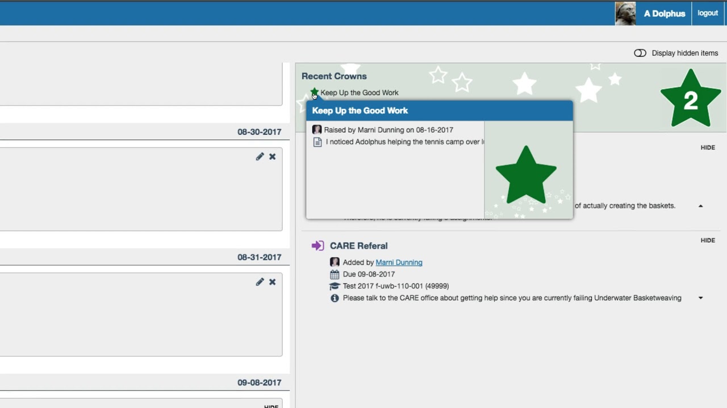Log out using the logout link
Viewport: 727px width, 408px height.
tap(708, 13)
